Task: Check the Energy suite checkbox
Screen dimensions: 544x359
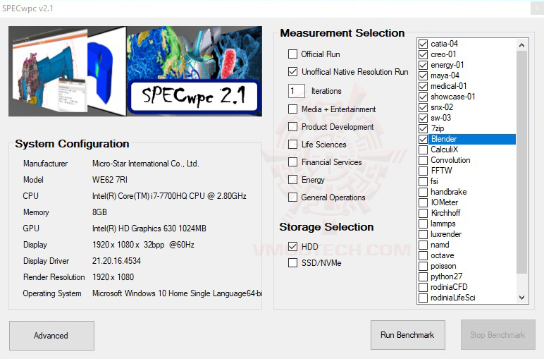Action: 292,179
